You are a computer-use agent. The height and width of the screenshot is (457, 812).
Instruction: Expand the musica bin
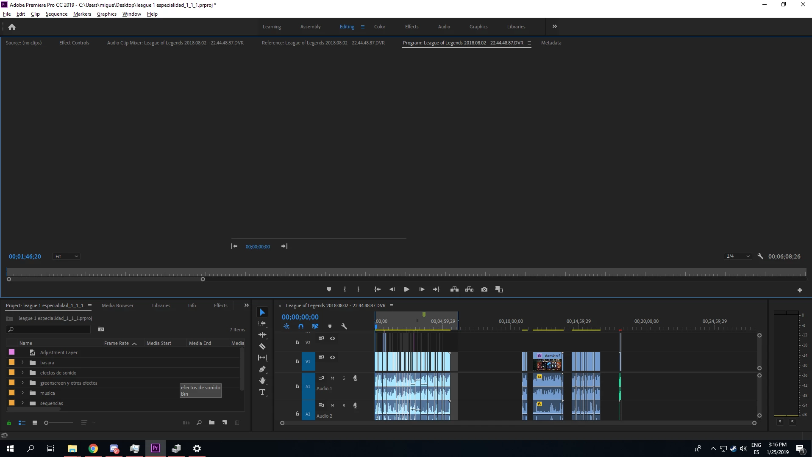point(22,393)
